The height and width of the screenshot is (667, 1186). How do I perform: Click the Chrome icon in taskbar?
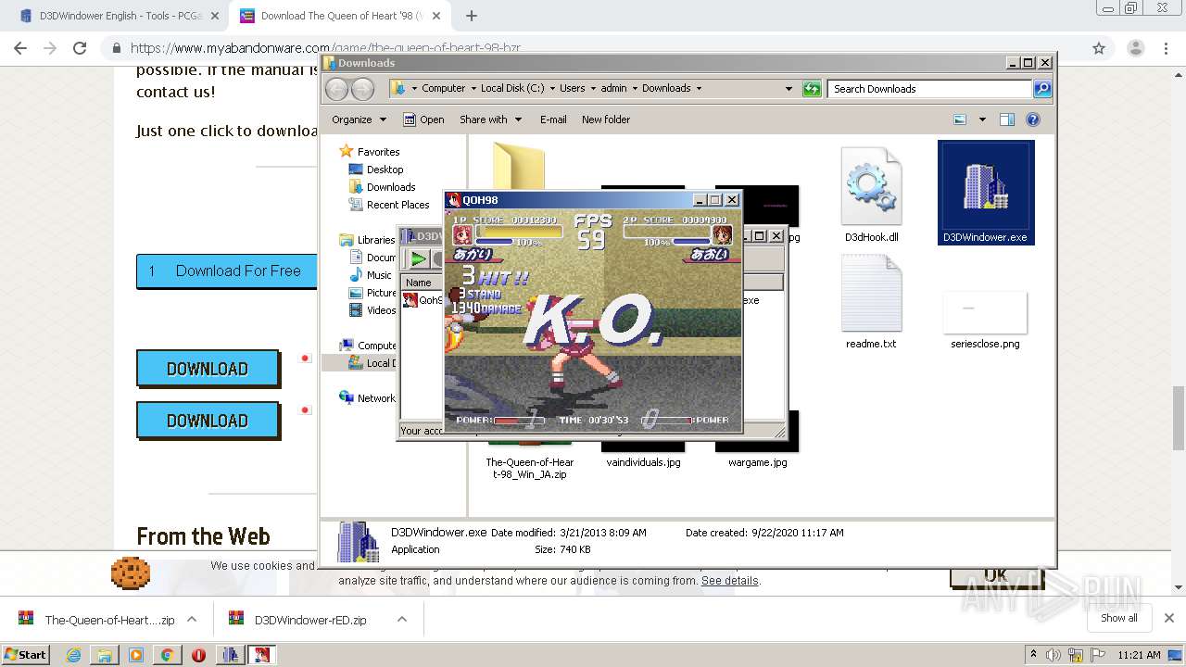tap(167, 655)
